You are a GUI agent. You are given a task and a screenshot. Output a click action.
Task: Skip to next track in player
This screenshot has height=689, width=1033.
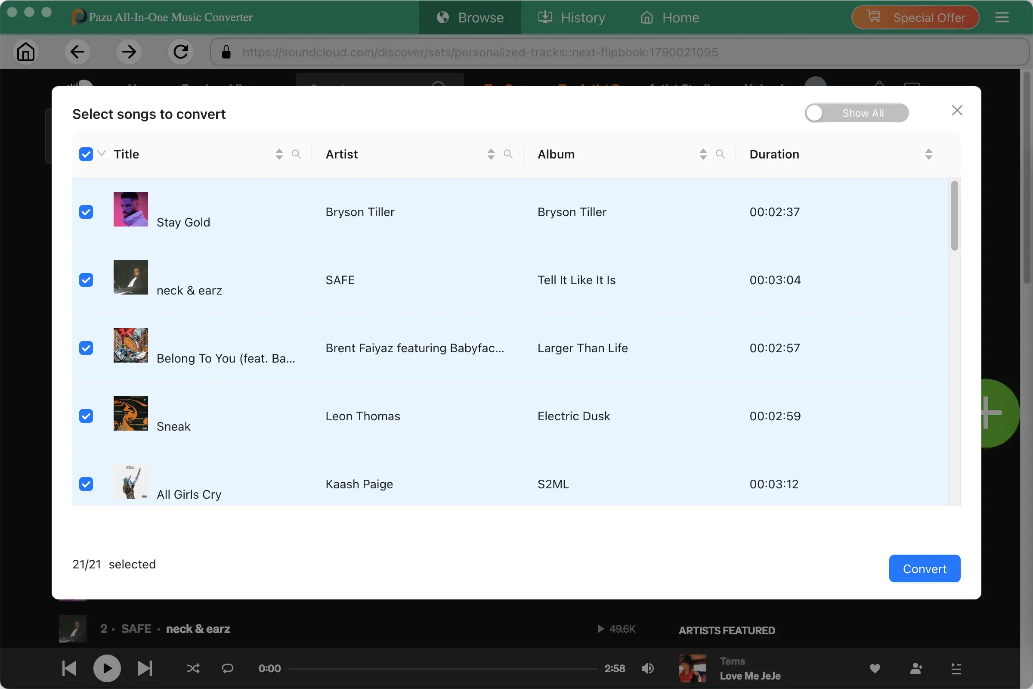coord(145,668)
